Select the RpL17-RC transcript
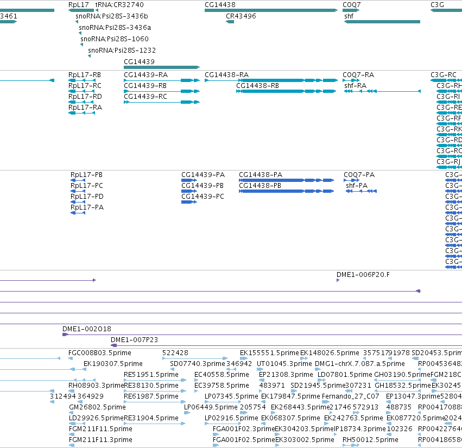 [81, 91]
